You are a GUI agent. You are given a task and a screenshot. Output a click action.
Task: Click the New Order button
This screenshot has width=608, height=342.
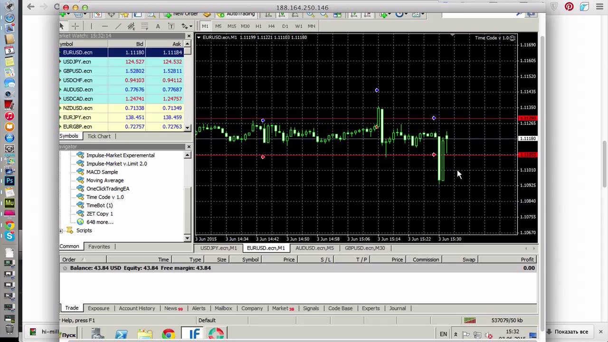181,14
